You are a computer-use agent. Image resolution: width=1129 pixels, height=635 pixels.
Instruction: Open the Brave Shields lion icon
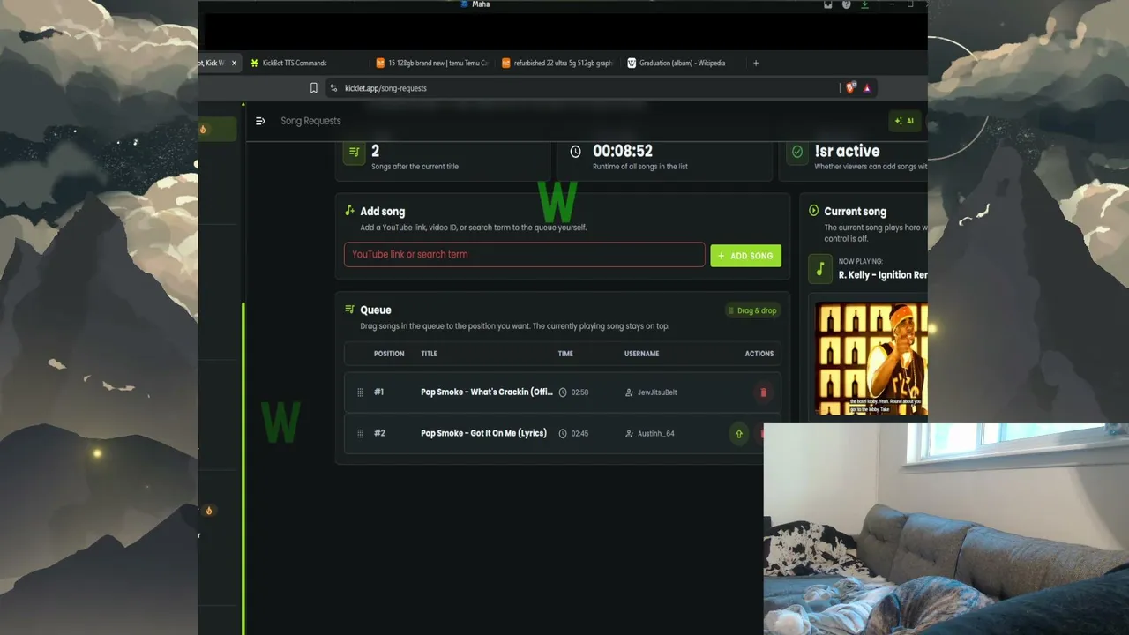click(x=851, y=87)
